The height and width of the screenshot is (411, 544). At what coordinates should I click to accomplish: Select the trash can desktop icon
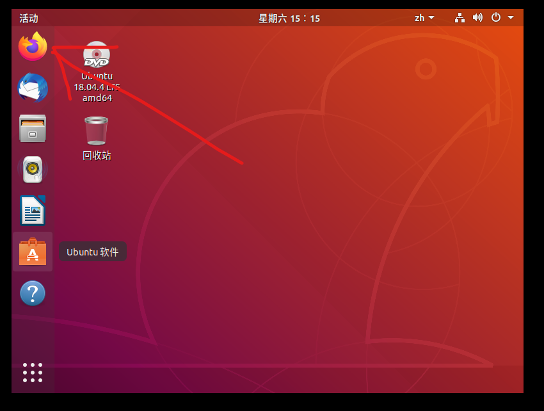pos(97,131)
